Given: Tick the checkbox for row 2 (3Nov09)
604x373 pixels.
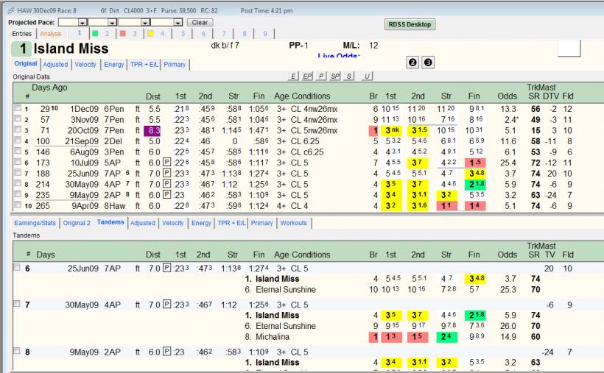Looking at the screenshot, I should point(18,118).
